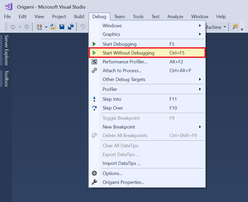Click the Origami Properties wrench icon
The width and height of the screenshot is (248, 202).
pyautogui.click(x=94, y=182)
